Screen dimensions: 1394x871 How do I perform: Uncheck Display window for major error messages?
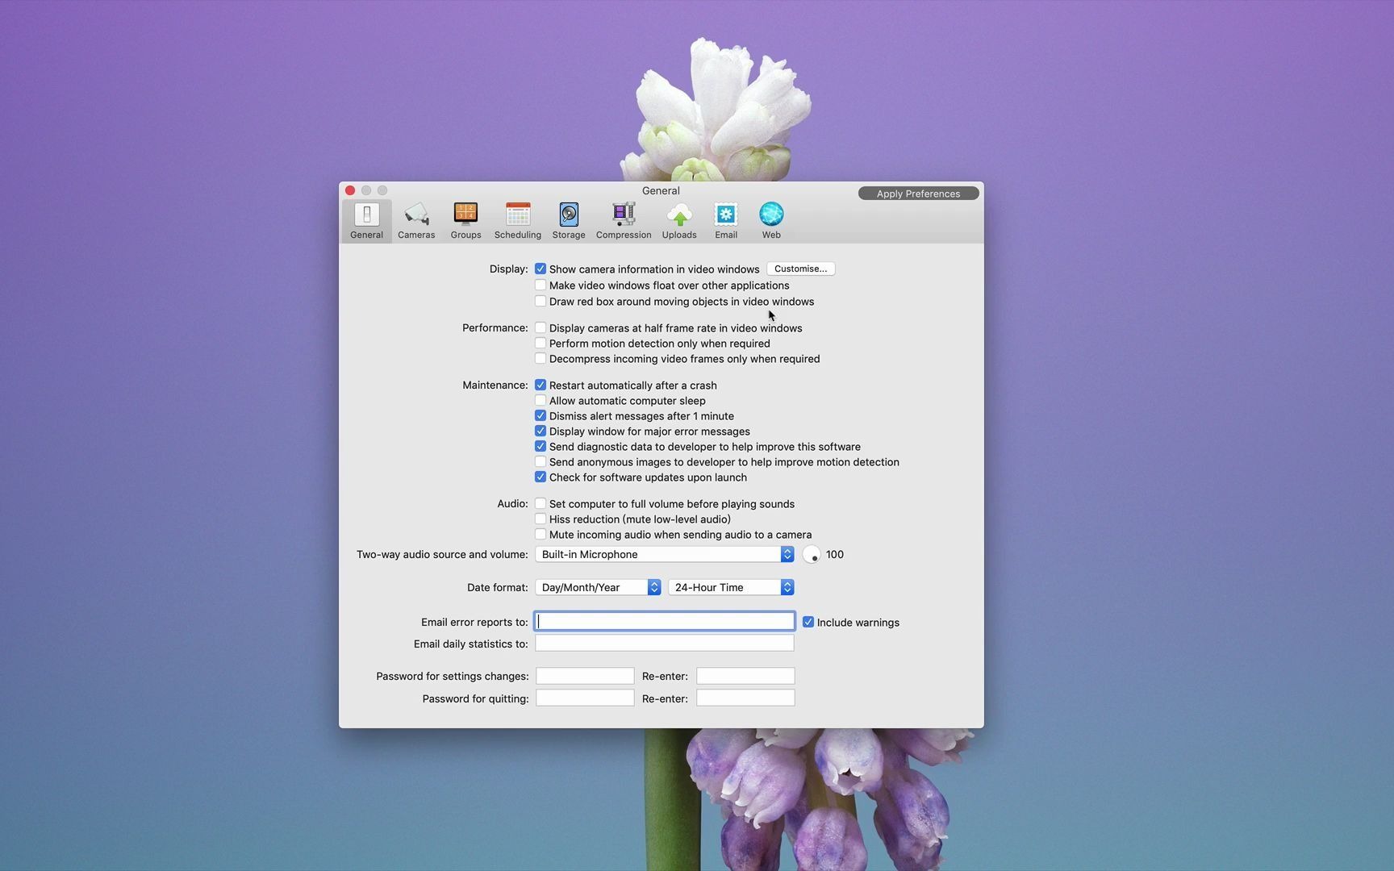click(540, 431)
